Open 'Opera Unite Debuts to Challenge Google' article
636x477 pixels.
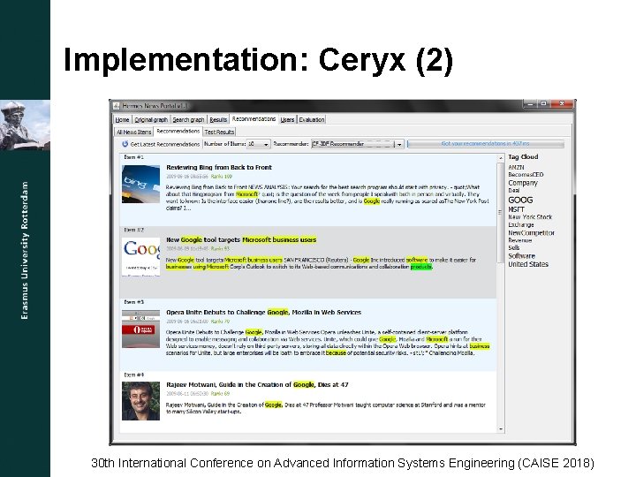(263, 312)
